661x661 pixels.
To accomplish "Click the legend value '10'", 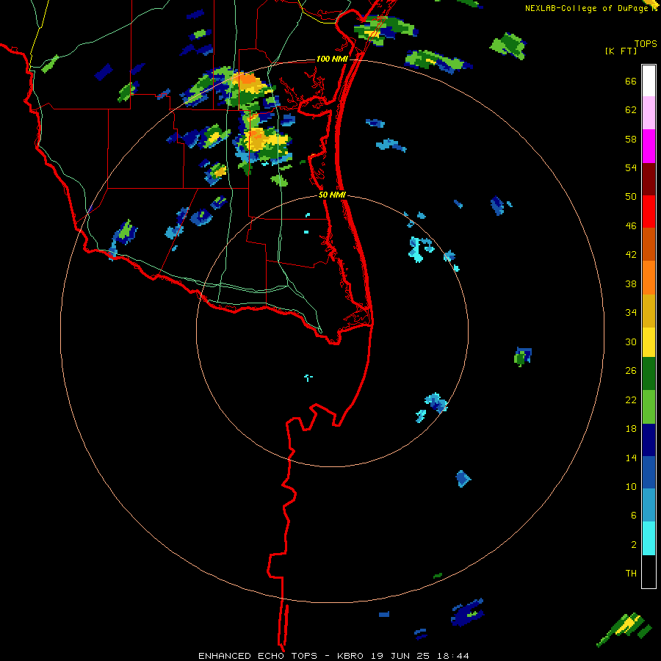I will pos(631,486).
